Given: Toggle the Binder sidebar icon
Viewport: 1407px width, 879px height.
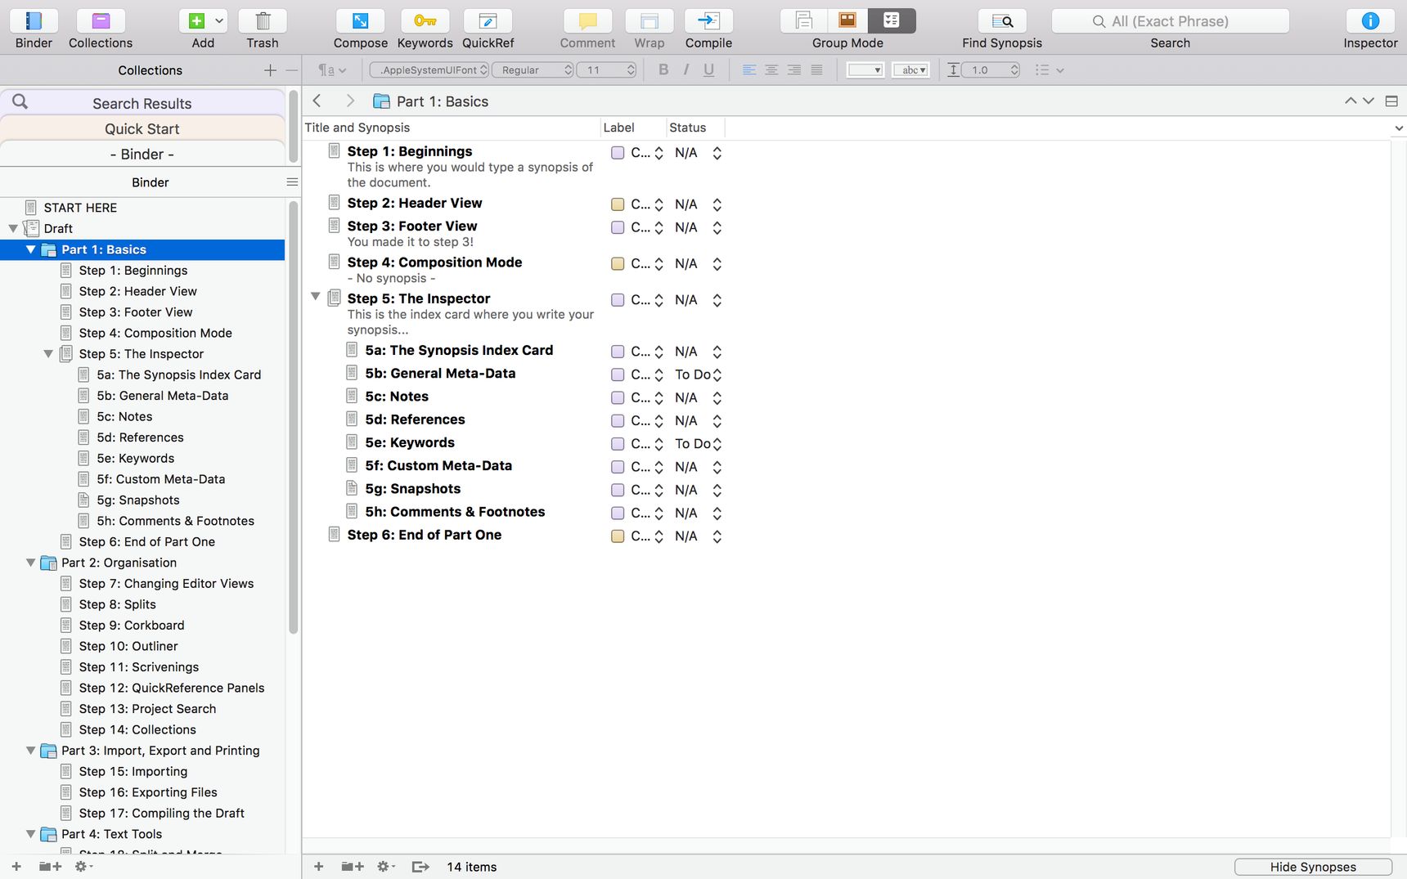Looking at the screenshot, I should tap(34, 20).
